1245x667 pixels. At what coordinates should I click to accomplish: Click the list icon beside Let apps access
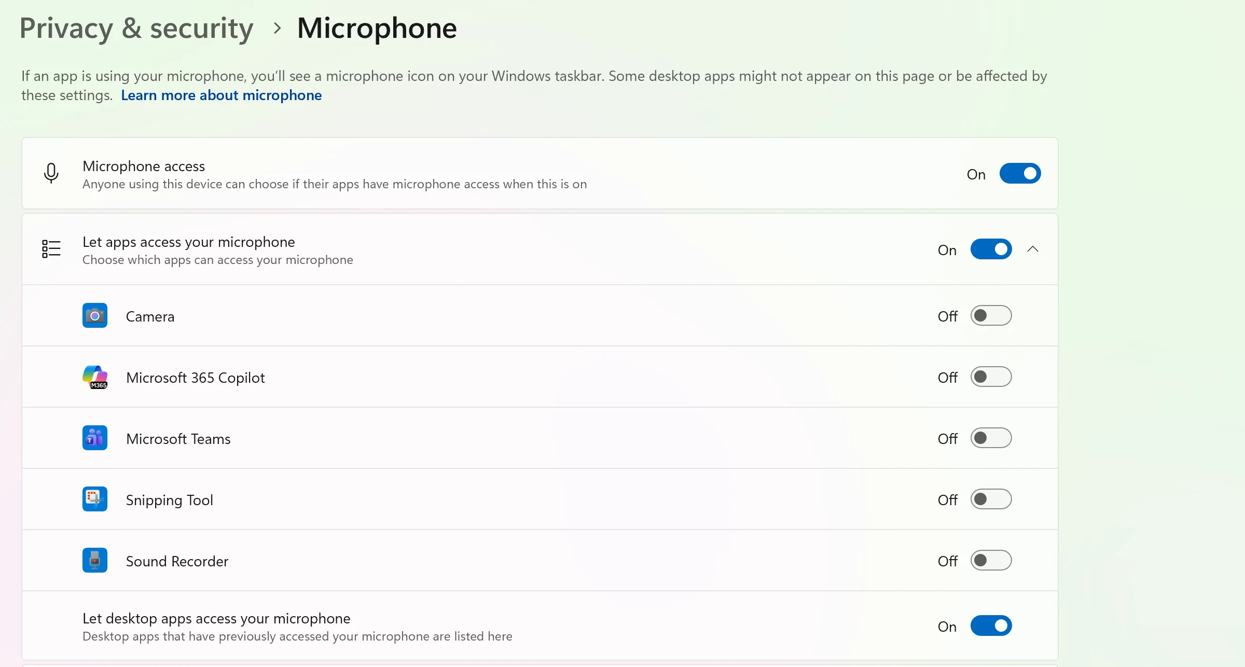[51, 249]
